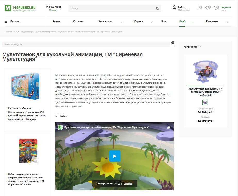238x196 pixels.
Task: Open Журнал menu item
Action: point(138,21)
